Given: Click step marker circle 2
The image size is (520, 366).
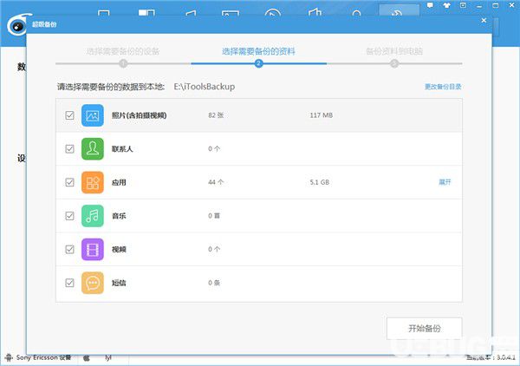Looking at the screenshot, I should point(258,63).
